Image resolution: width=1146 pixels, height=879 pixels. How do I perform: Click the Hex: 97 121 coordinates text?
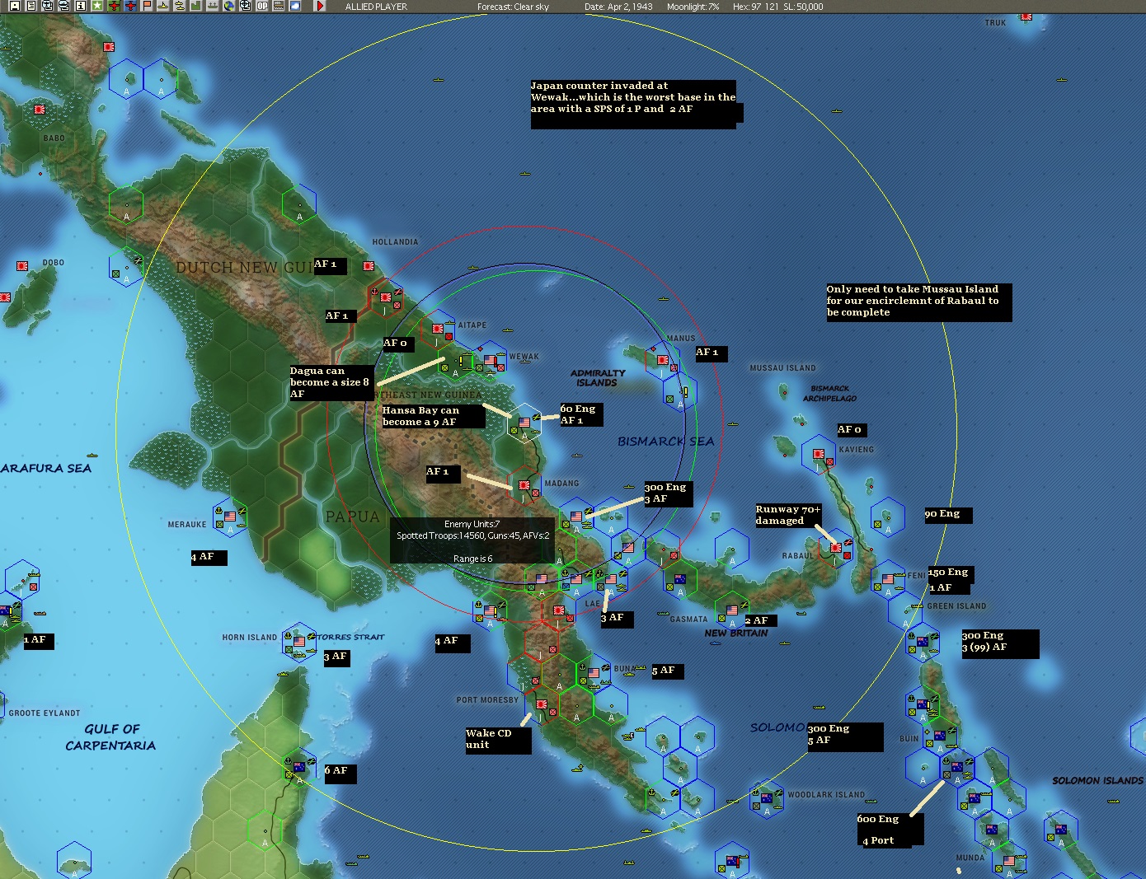755,7
